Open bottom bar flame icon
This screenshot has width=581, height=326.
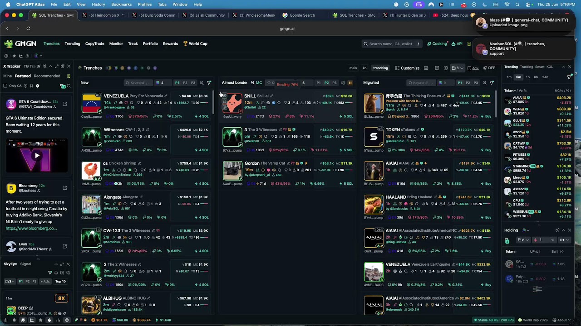(x=49, y=320)
